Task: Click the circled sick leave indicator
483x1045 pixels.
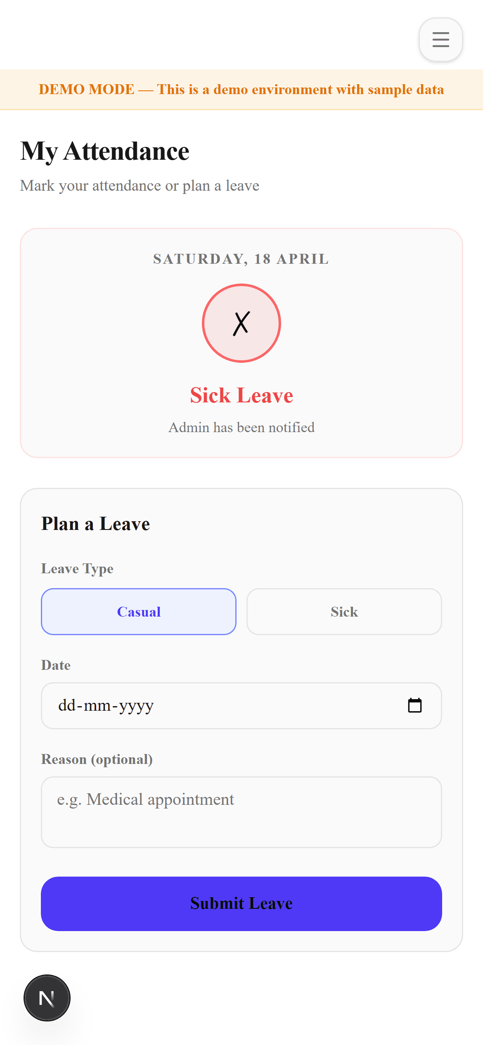Action: [x=241, y=323]
